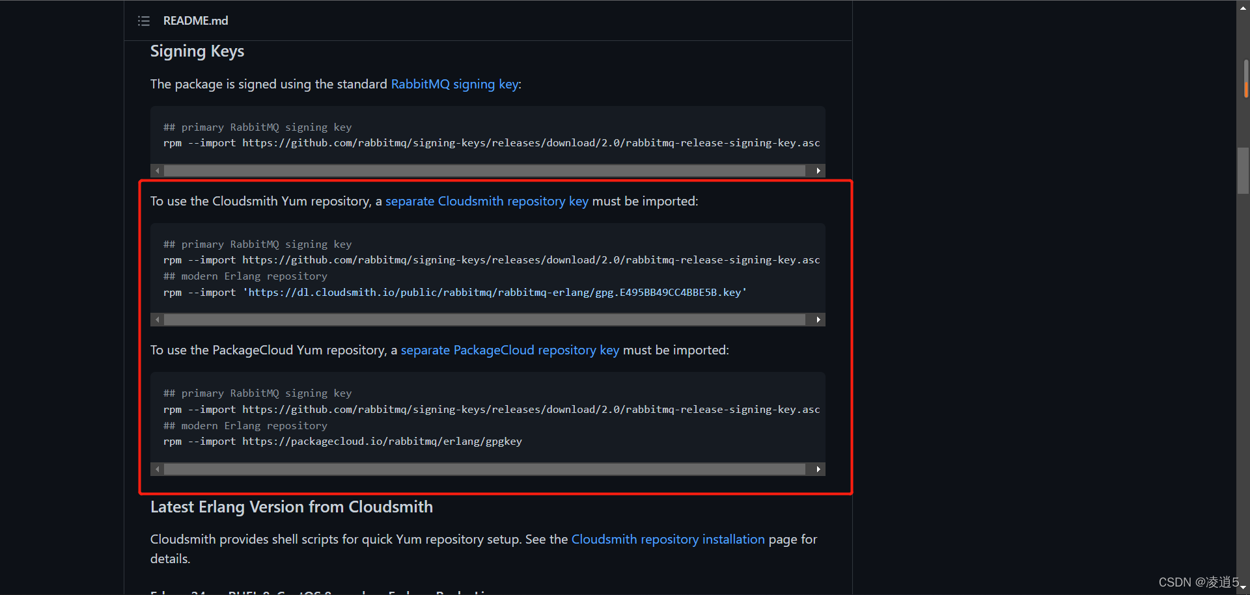Click the first code block horizontal scrollbar thumb
The width and height of the screenshot is (1250, 595).
click(x=484, y=170)
